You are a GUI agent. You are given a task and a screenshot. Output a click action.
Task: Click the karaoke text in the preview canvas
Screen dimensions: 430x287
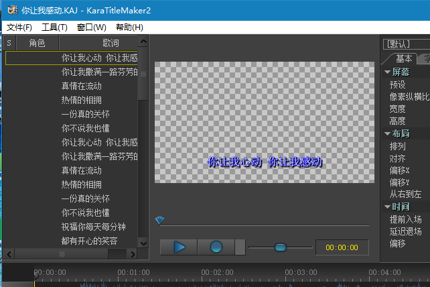pos(265,162)
